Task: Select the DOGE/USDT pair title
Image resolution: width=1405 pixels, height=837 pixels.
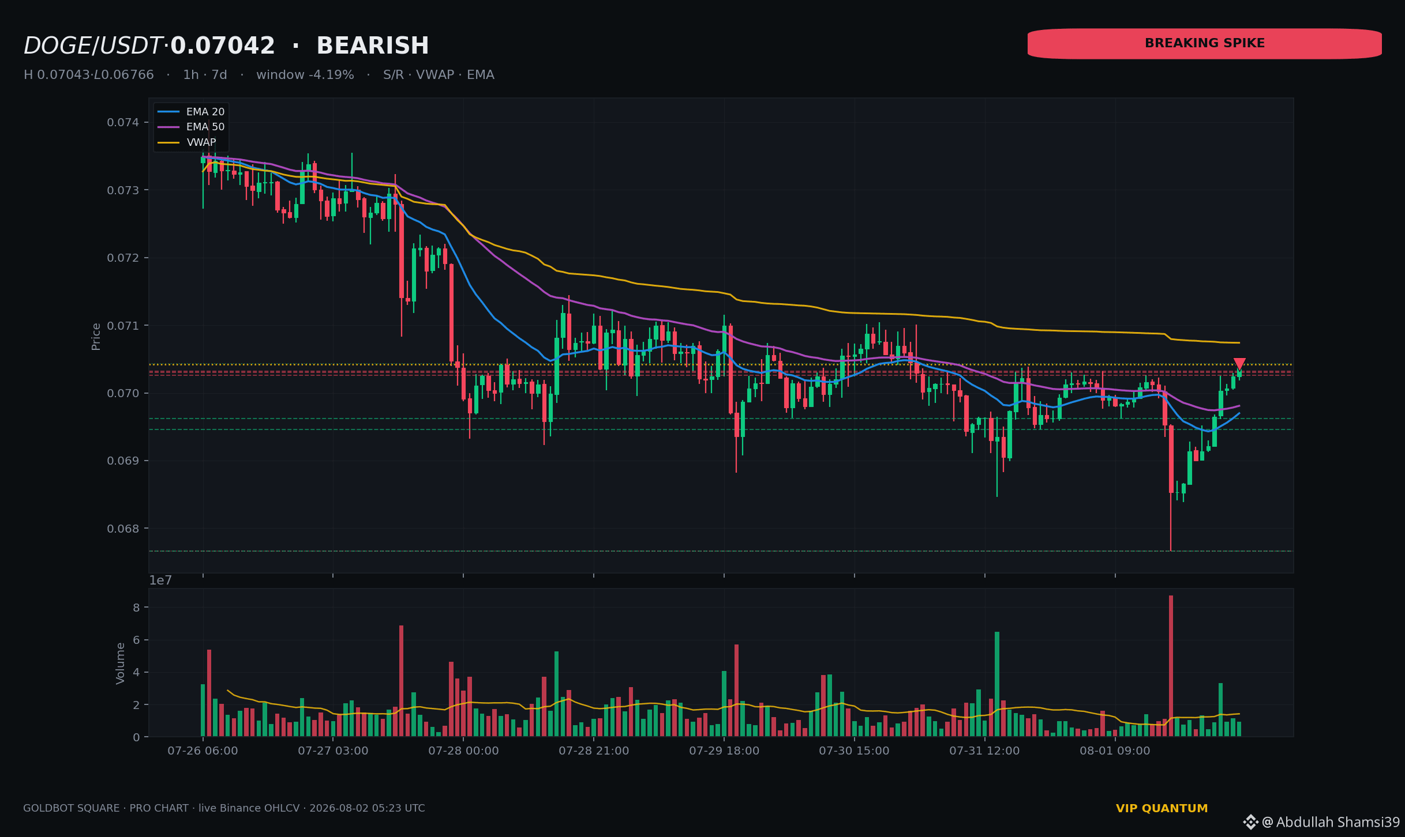Action: (93, 46)
